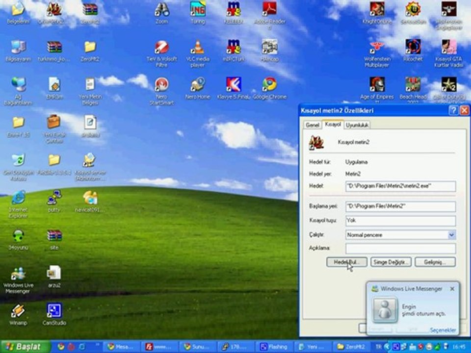
Task: Open the Google Chrome desktop shortcut
Action: 269,84
